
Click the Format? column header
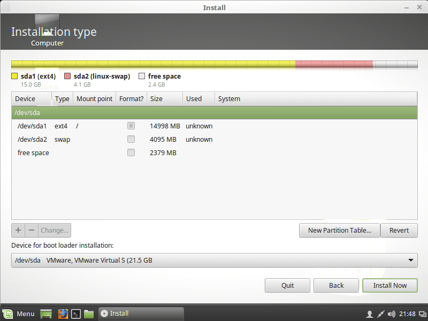click(131, 99)
